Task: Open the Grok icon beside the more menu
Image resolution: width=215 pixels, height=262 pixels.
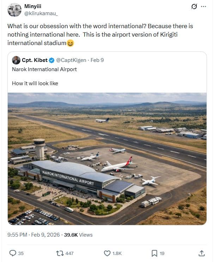Action: tap(193, 7)
